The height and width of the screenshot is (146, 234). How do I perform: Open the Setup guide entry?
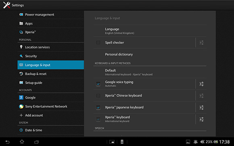pyautogui.click(x=51, y=82)
